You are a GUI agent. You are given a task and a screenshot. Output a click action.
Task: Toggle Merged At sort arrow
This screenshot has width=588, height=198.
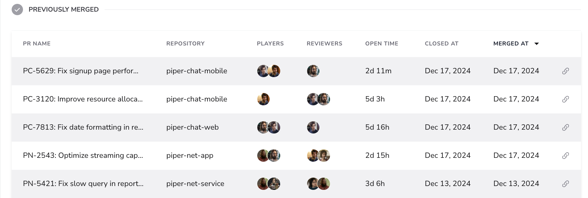pos(536,44)
